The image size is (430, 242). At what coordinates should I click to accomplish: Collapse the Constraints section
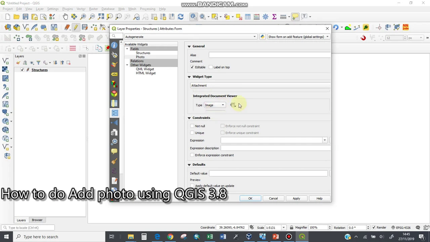(189, 118)
